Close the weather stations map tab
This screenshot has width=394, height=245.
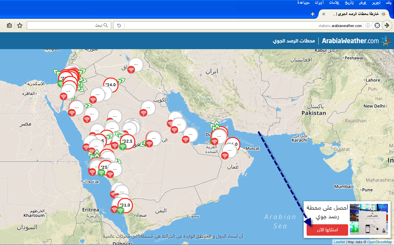324,14
